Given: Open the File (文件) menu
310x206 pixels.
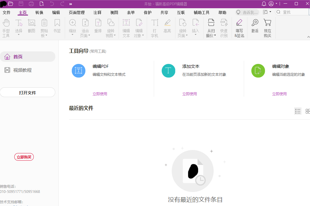Looking at the screenshot, I should pos(7,12).
